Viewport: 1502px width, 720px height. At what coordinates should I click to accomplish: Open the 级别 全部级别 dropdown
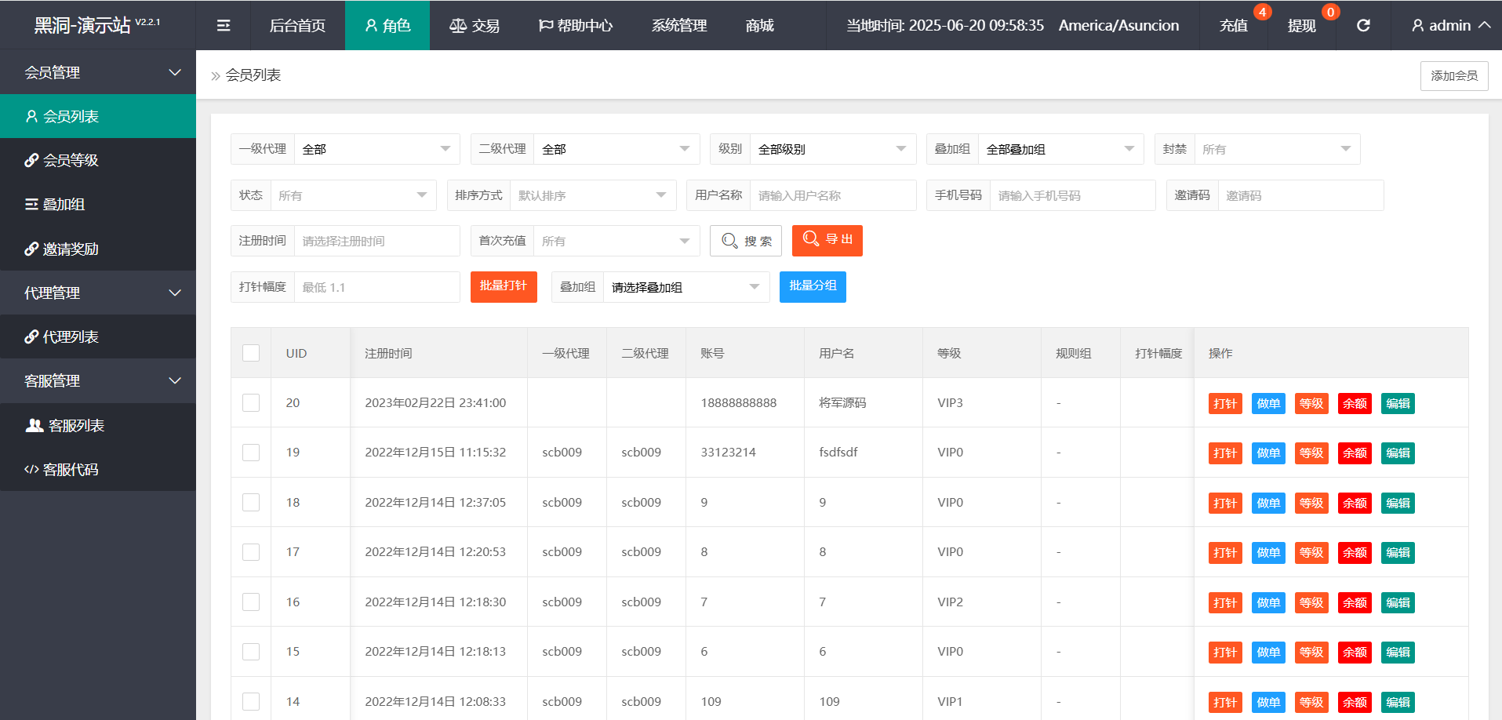click(x=833, y=149)
